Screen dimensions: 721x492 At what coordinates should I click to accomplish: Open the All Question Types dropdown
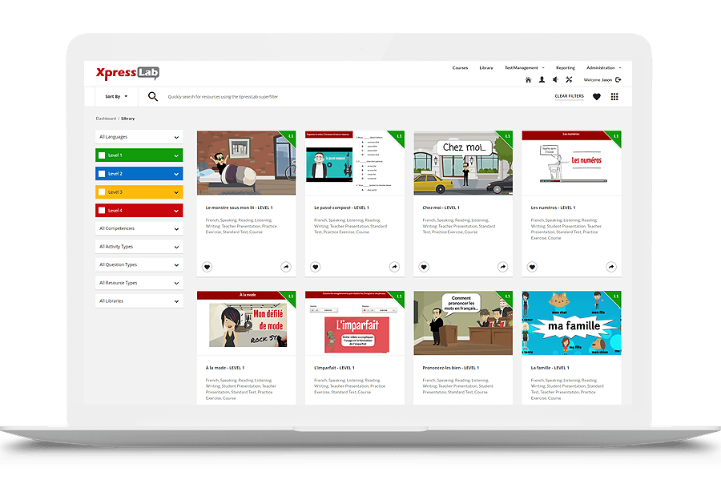(x=139, y=265)
